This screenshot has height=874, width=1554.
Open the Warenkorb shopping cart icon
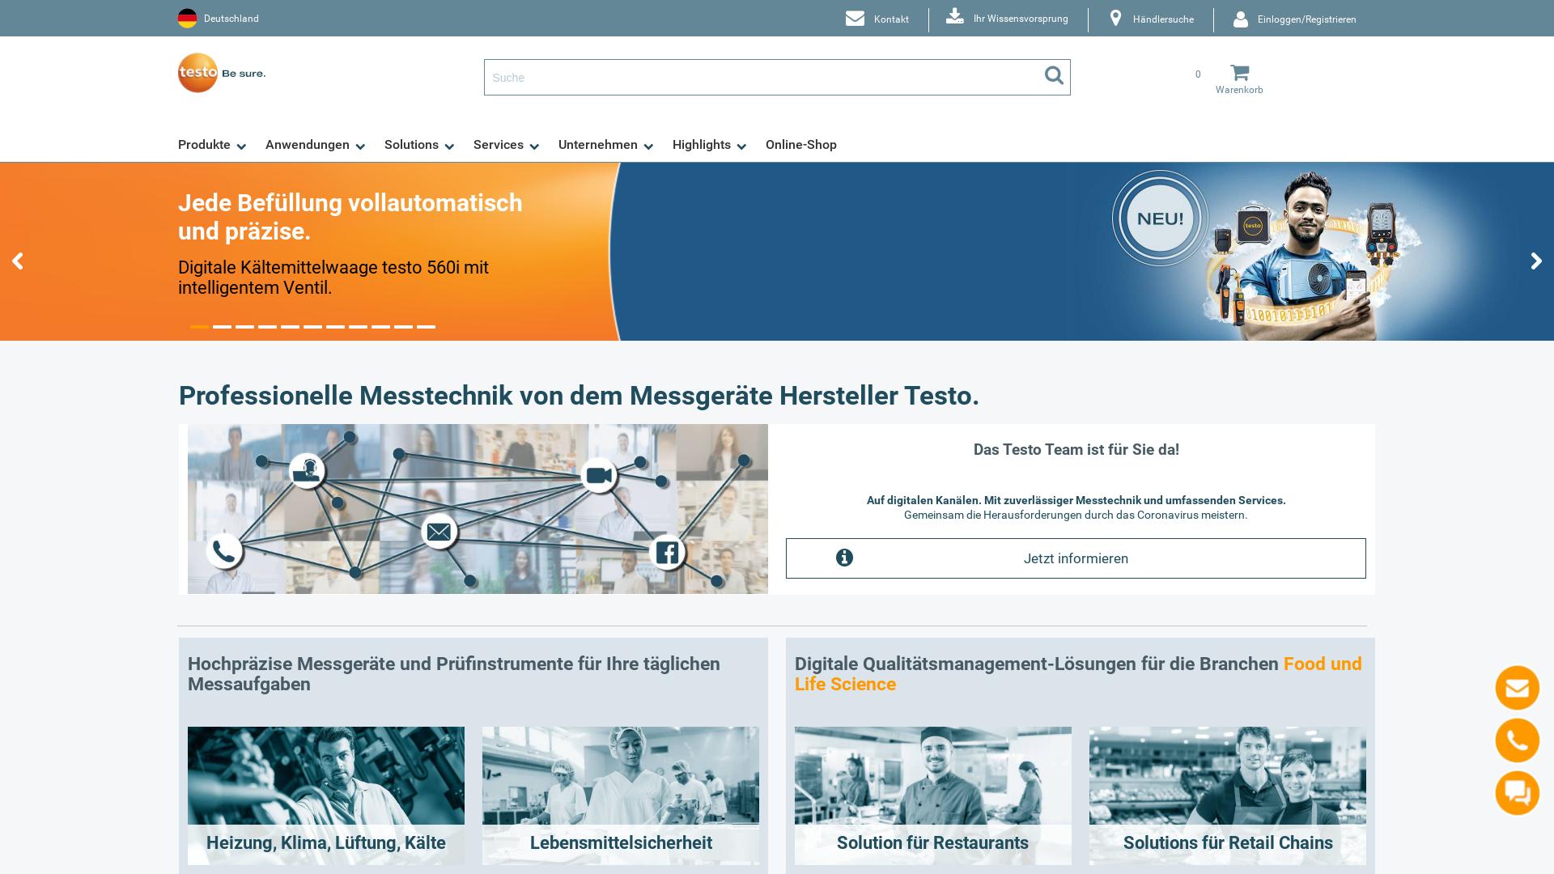[x=1240, y=73]
